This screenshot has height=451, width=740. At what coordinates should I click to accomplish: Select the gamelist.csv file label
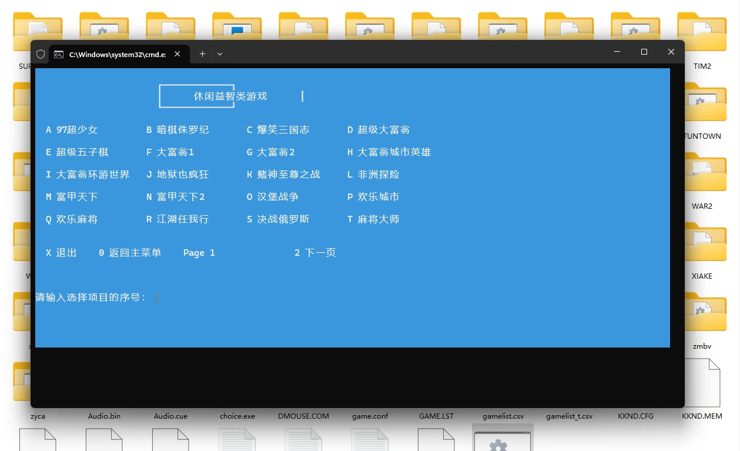coord(503,416)
